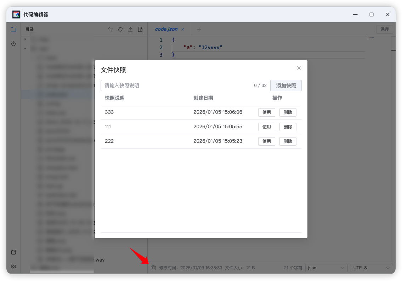The height and width of the screenshot is (281, 402).
Task: Delete the 111 snapshot
Action: (288, 127)
